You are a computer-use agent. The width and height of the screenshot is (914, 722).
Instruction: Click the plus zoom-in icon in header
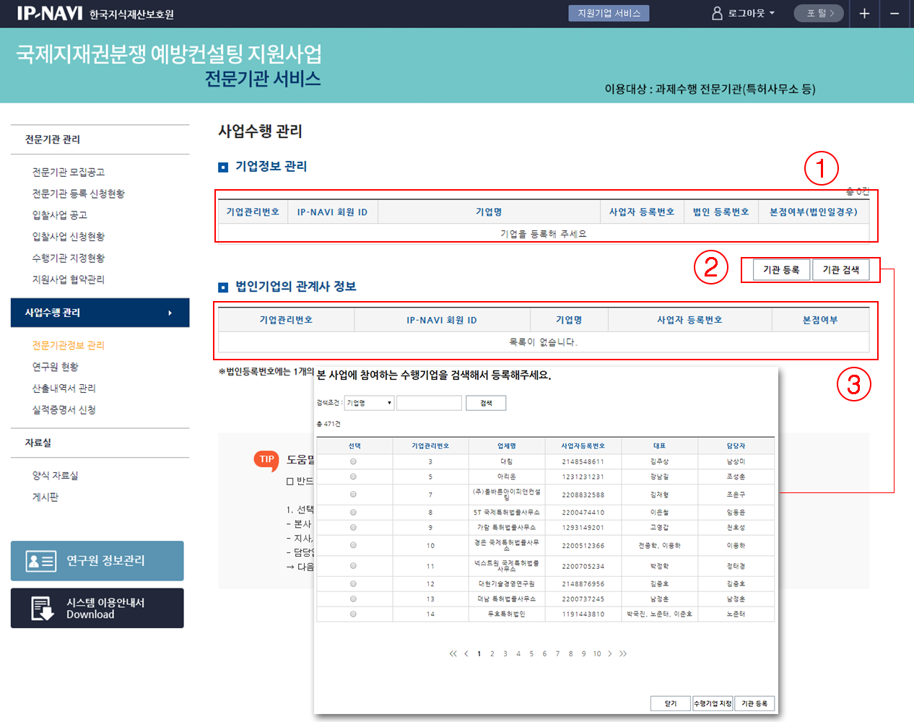864,14
